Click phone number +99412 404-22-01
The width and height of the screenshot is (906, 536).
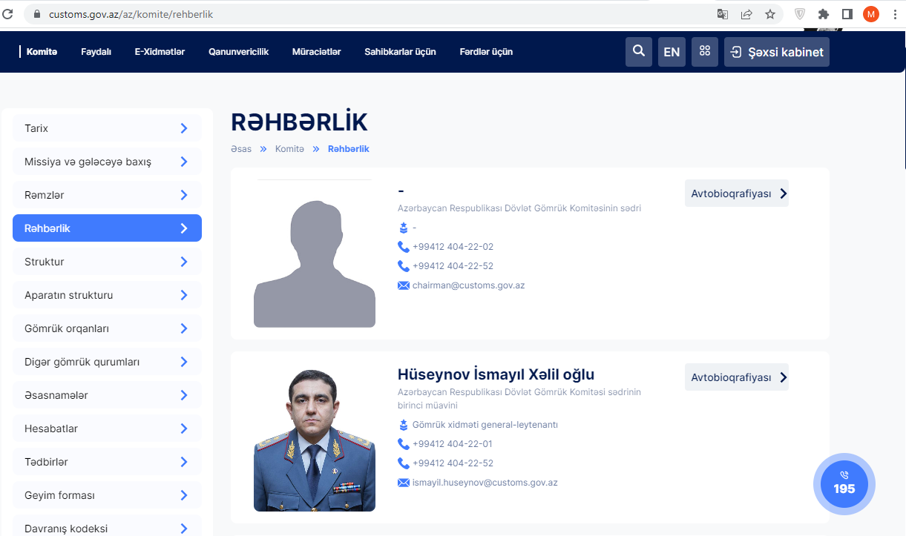click(x=452, y=444)
